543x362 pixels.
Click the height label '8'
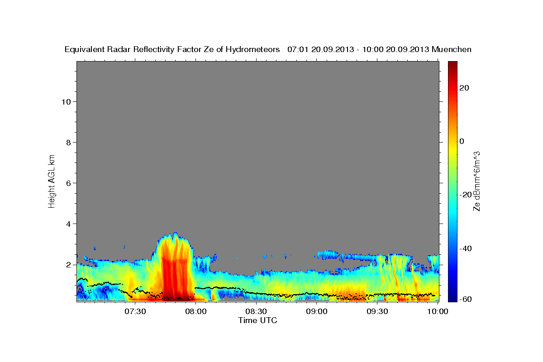click(68, 142)
